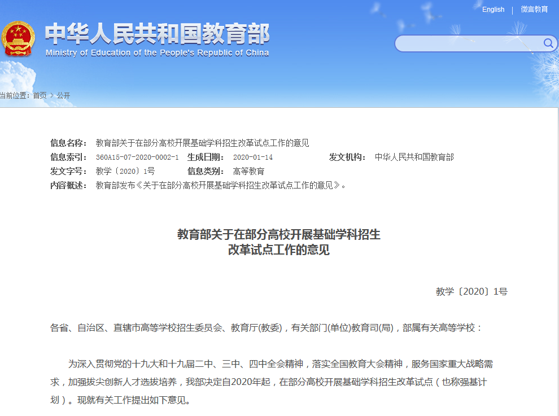
Task: Click the paragraph beginning 为深入贯彻党的十九大
Action: click(x=272, y=382)
